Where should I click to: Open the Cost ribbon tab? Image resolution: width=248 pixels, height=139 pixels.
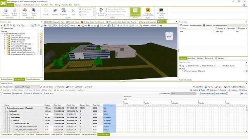coord(38,5)
